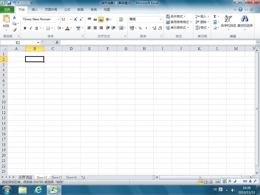
Task: Toggle italic formatting
Action: tap(31, 28)
